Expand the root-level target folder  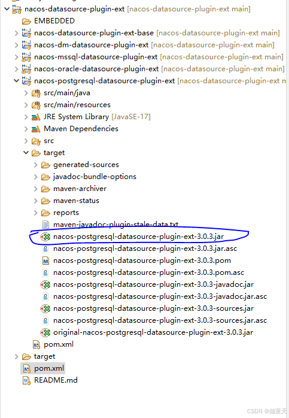click(17, 357)
